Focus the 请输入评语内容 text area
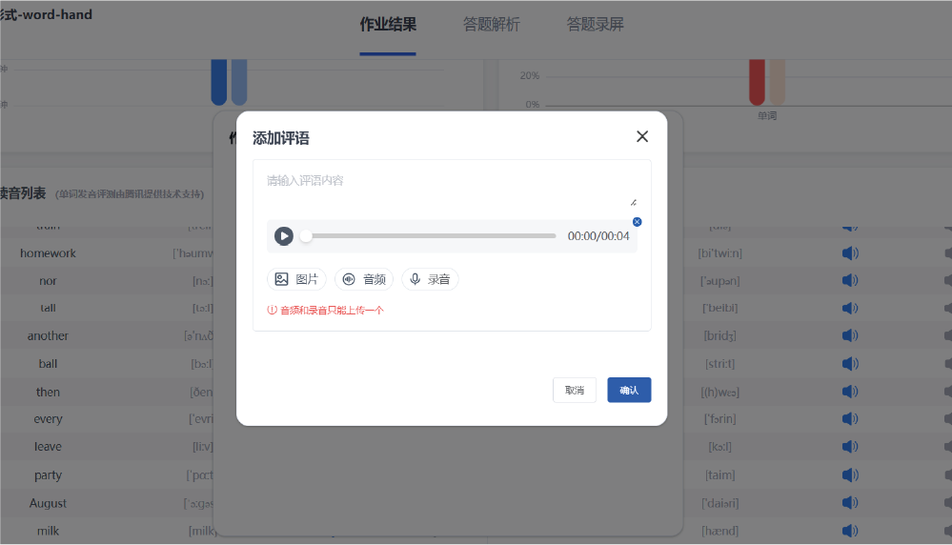The width and height of the screenshot is (952, 545). 450,187
